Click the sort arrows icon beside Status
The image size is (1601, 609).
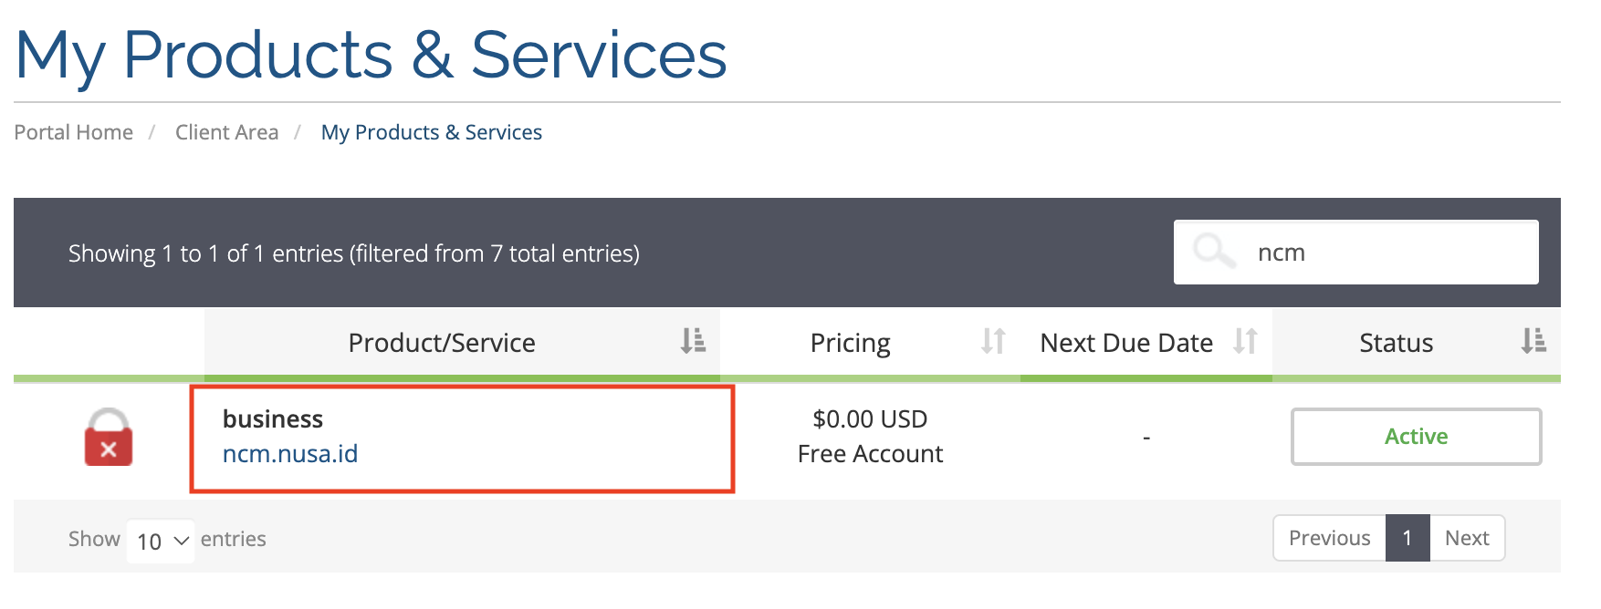(1533, 342)
